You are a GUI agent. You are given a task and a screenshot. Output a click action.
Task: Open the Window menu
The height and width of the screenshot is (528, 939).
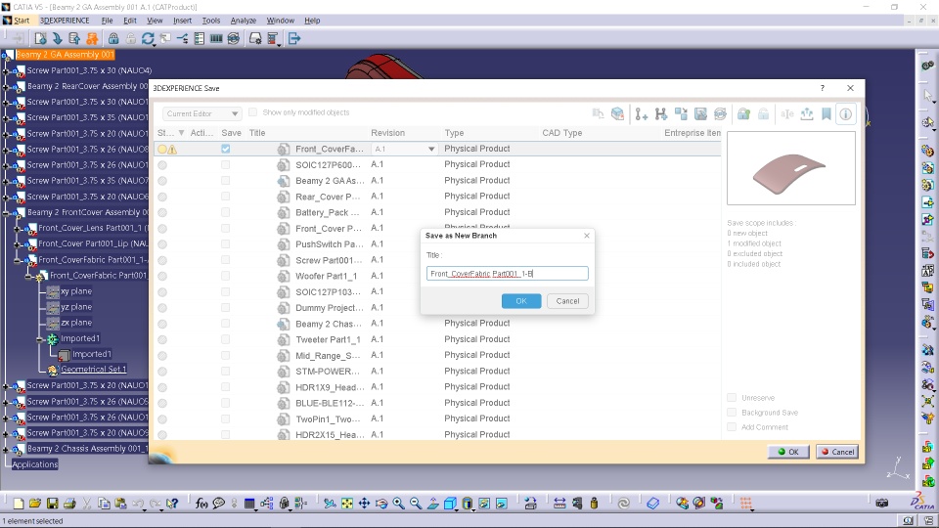[281, 21]
